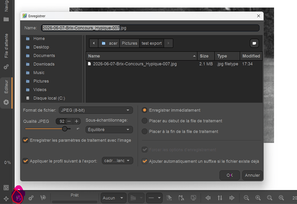Open the Aucun monitor profile dropdown

pyautogui.click(x=113, y=198)
